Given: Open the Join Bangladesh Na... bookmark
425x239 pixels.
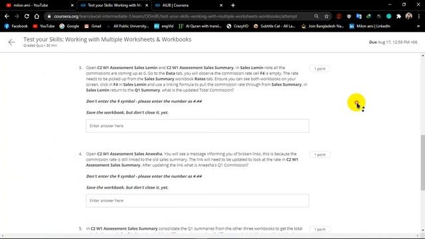Looking at the screenshot, I should [x=323, y=26].
